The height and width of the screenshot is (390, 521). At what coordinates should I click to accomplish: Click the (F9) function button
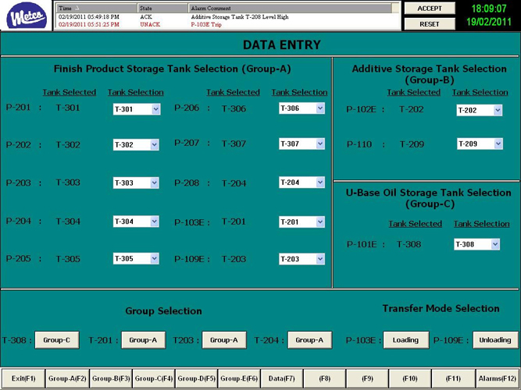(x=367, y=379)
